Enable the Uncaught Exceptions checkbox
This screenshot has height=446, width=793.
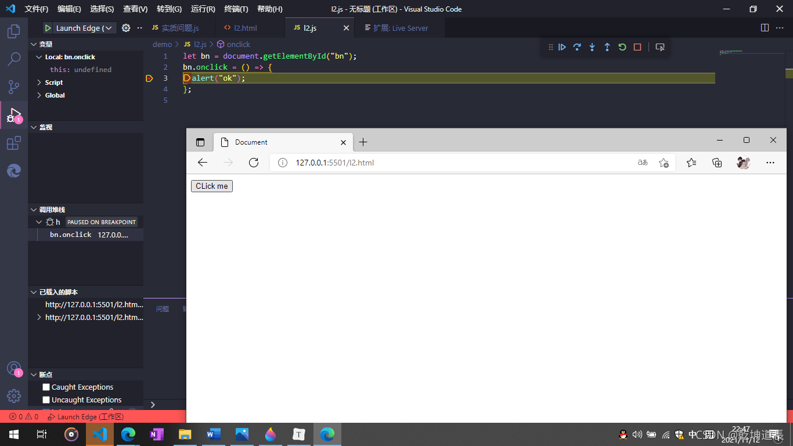pos(46,400)
